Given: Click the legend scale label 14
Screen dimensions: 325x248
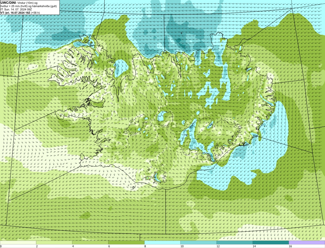Looking at the screenshot, I should pos(254,246).
